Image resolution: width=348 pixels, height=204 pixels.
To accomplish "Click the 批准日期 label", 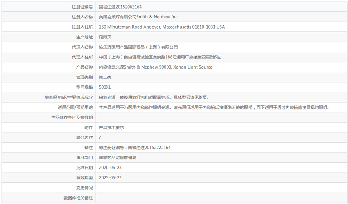I will [x=84, y=168].
